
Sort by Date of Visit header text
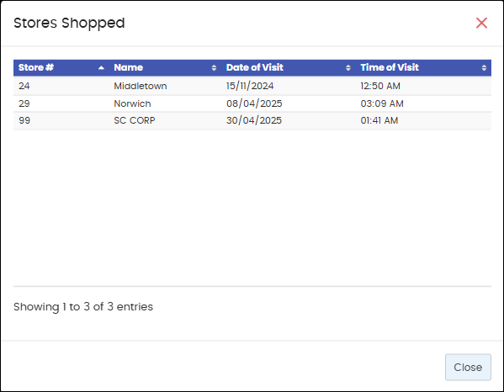pos(255,67)
